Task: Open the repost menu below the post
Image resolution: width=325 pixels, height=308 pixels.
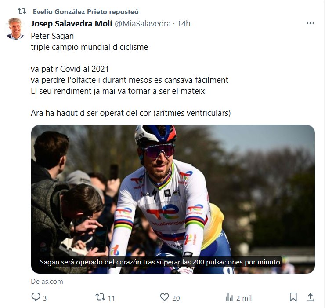Action: (x=100, y=297)
